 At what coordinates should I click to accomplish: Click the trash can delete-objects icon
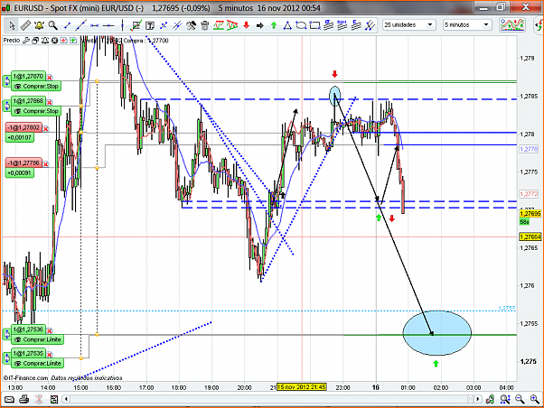pyautogui.click(x=205, y=25)
